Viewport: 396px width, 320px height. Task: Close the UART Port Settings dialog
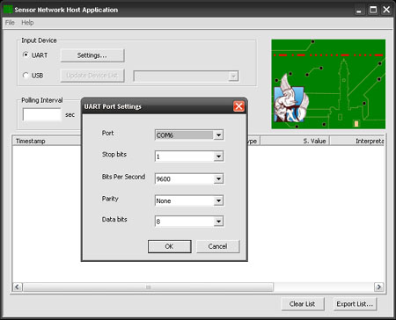coord(238,106)
